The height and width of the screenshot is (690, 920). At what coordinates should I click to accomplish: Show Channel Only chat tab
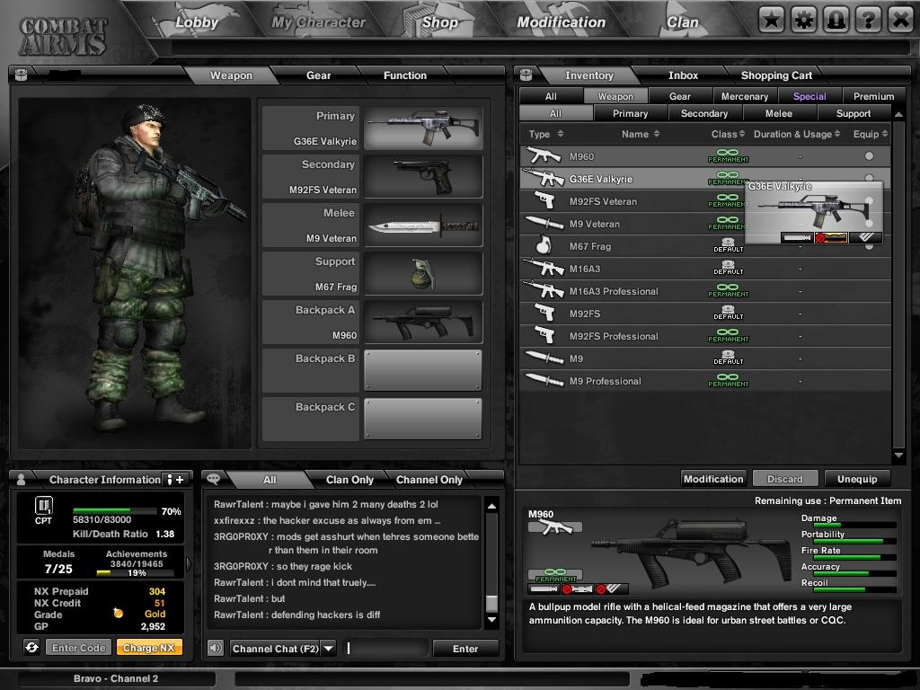[429, 480]
